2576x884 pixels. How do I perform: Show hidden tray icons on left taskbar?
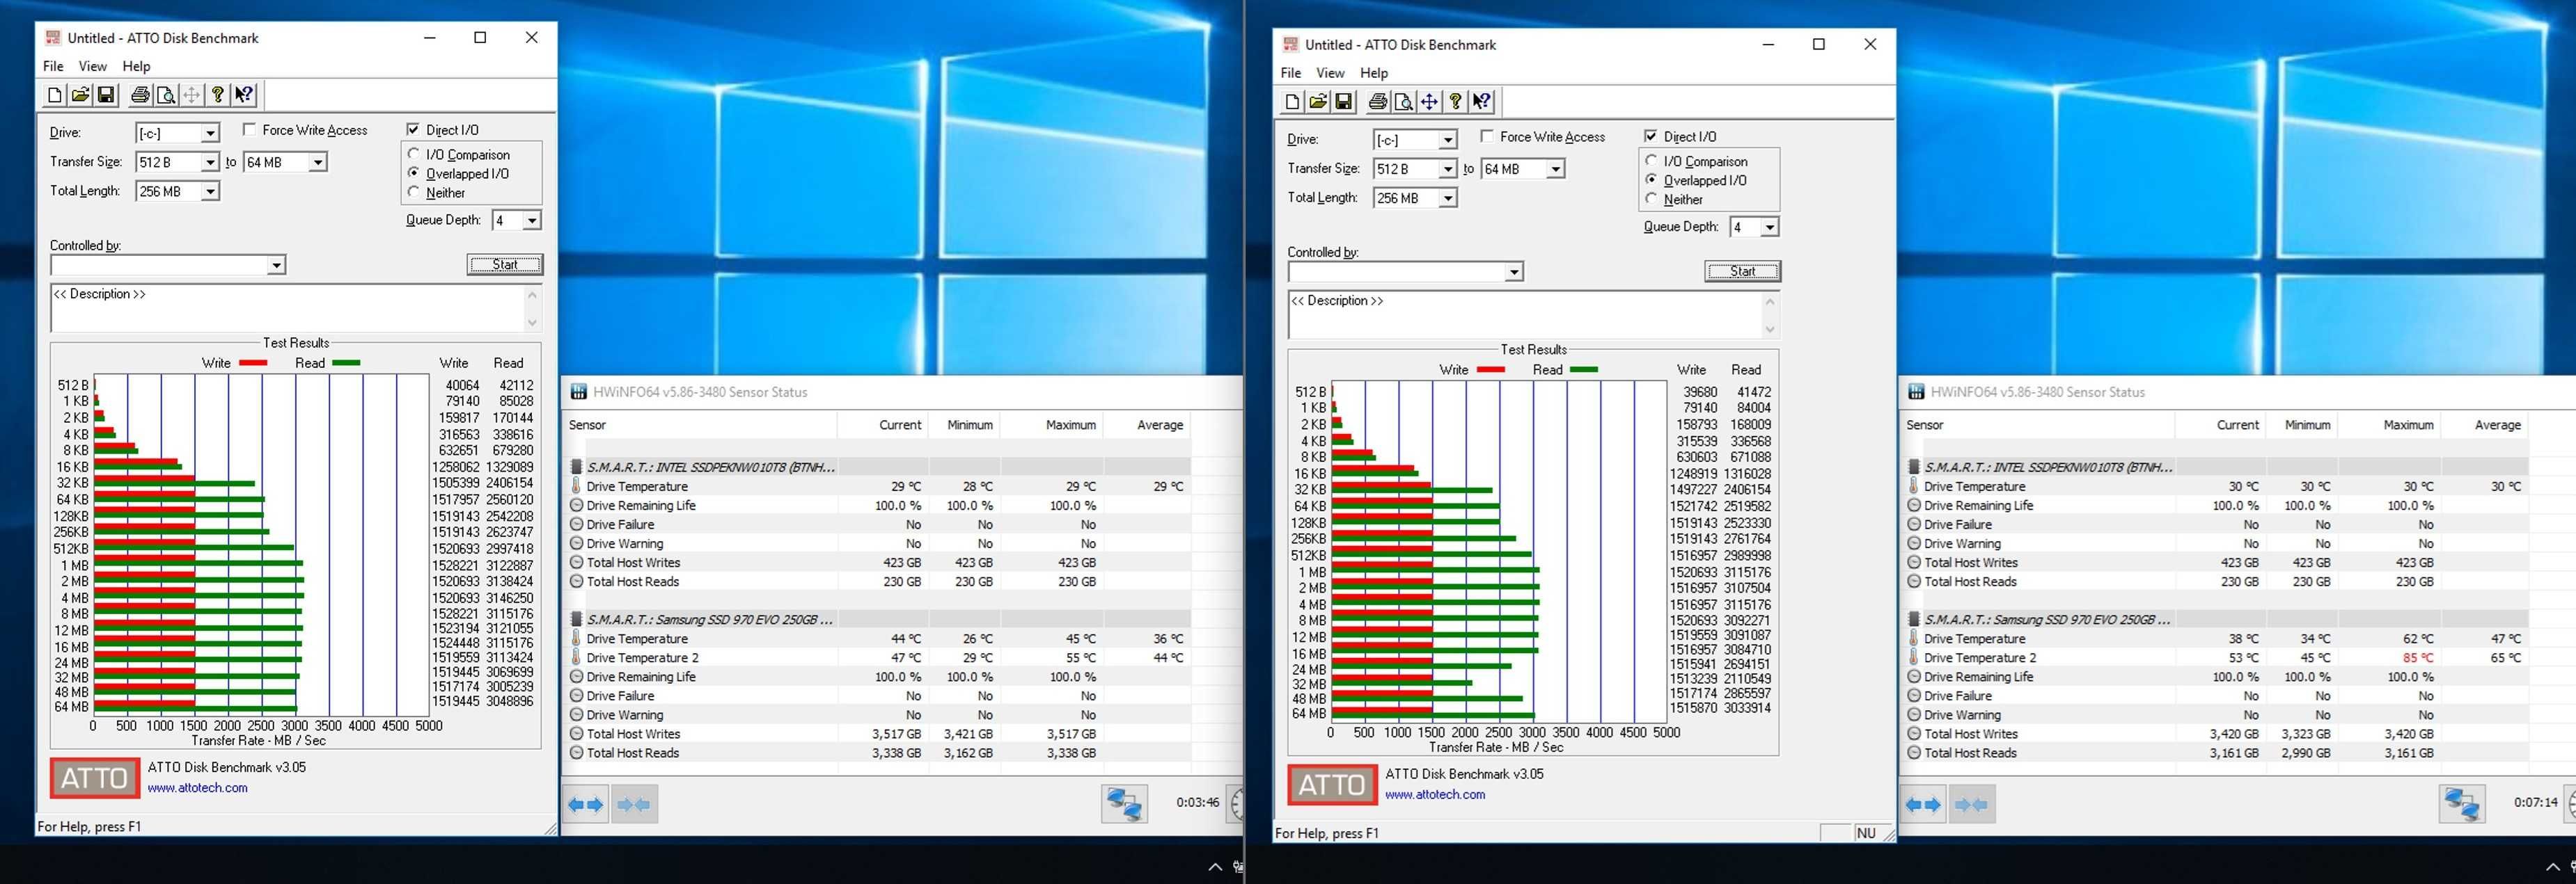point(1215,867)
